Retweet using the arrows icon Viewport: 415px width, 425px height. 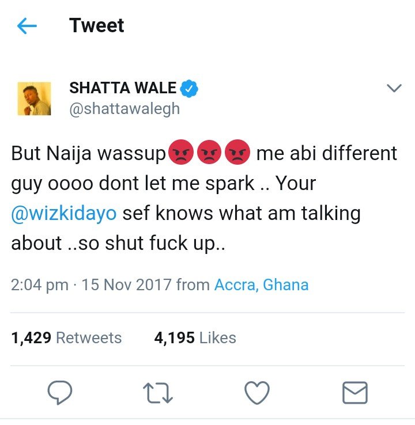[x=158, y=393]
